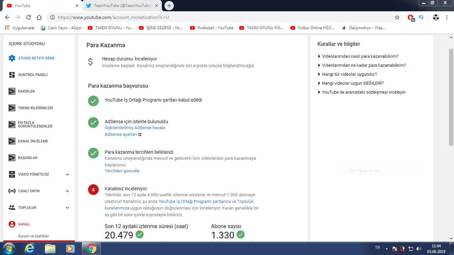Click the TR language indicator
The height and width of the screenshot is (255, 454).
(x=377, y=248)
